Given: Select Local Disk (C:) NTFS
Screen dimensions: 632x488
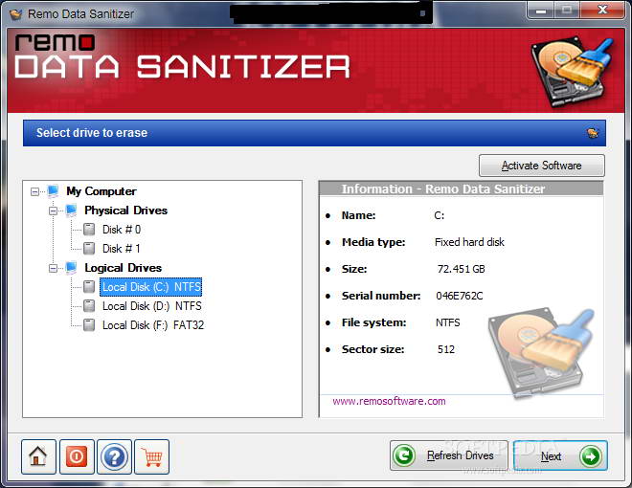Looking at the screenshot, I should (151, 287).
